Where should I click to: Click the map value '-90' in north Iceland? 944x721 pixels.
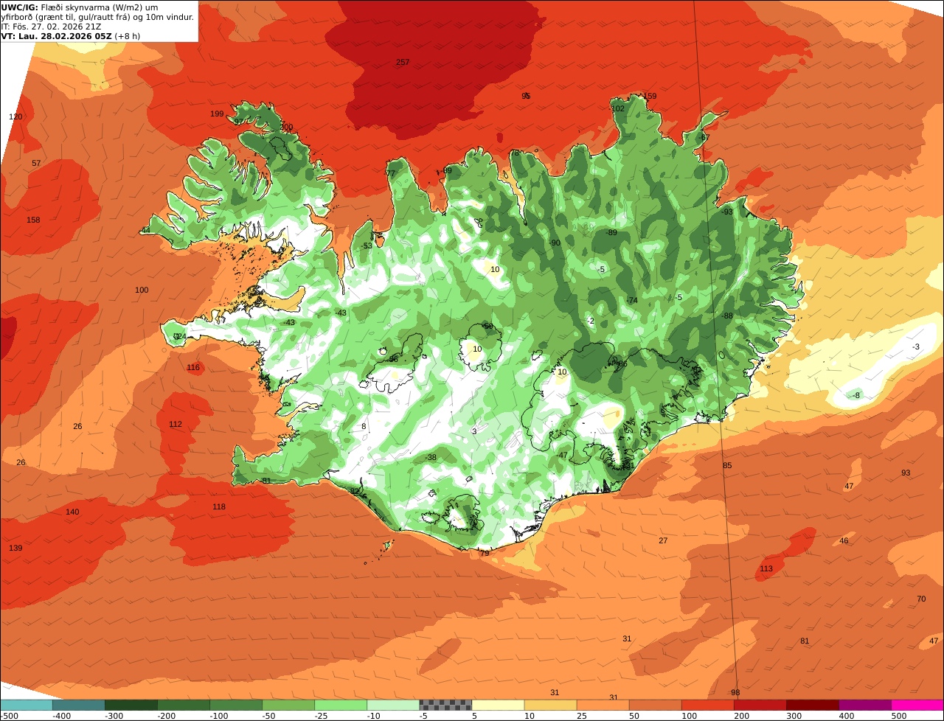pos(554,243)
